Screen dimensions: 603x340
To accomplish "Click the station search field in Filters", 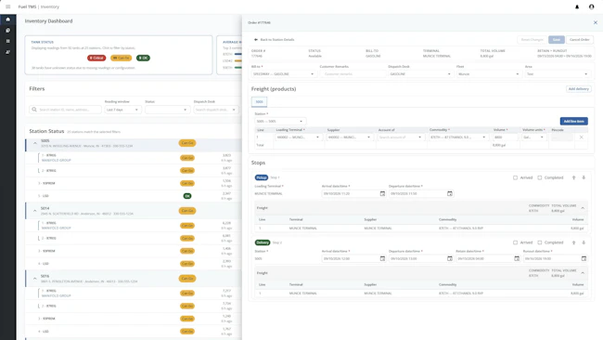I will tap(65, 110).
